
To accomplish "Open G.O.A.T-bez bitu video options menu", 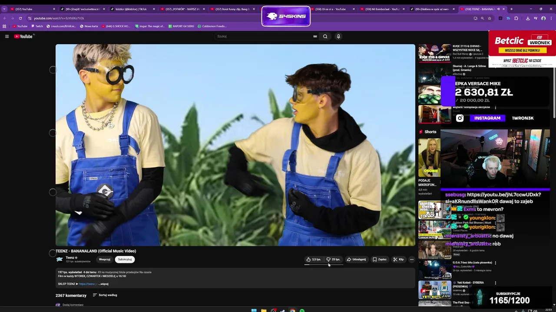I will [496, 263].
